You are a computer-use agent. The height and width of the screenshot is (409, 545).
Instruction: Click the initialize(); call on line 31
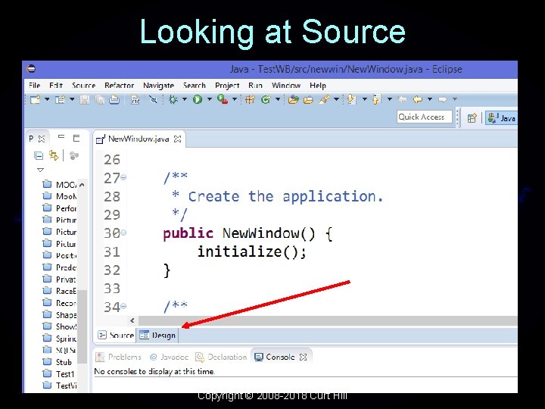pos(252,251)
